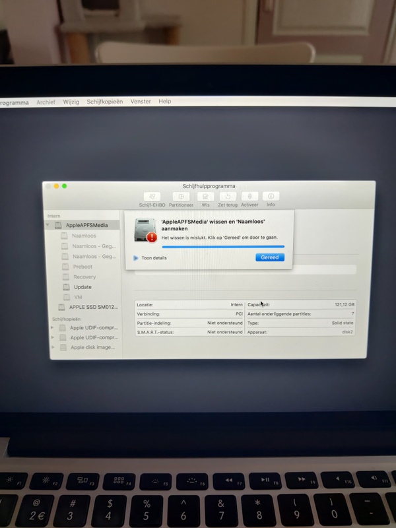The height and width of the screenshot is (528, 396).
Task: Click the Apparaat value disk2
Action: pyautogui.click(x=348, y=332)
